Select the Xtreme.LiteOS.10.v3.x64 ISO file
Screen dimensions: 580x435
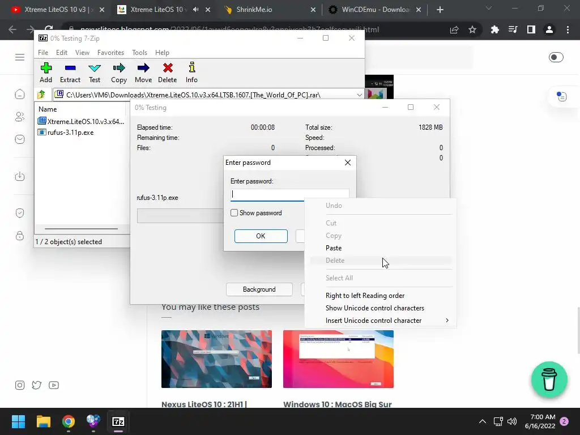[x=80, y=121]
